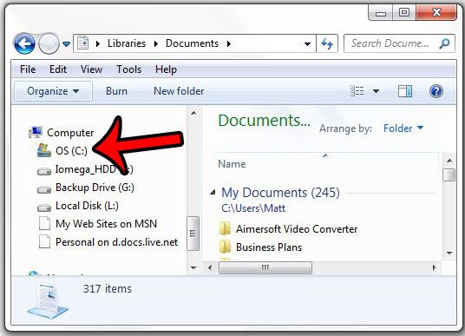Viewport: 465px width, 336px height.
Task: Open the Business Plans folder
Action: [x=269, y=247]
